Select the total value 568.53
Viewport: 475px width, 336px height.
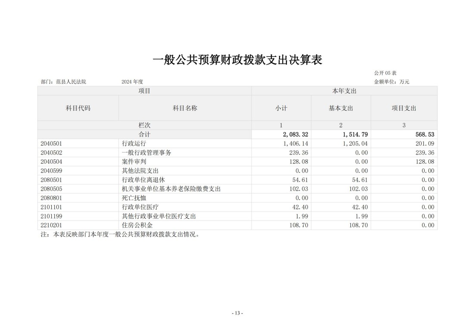425,134
